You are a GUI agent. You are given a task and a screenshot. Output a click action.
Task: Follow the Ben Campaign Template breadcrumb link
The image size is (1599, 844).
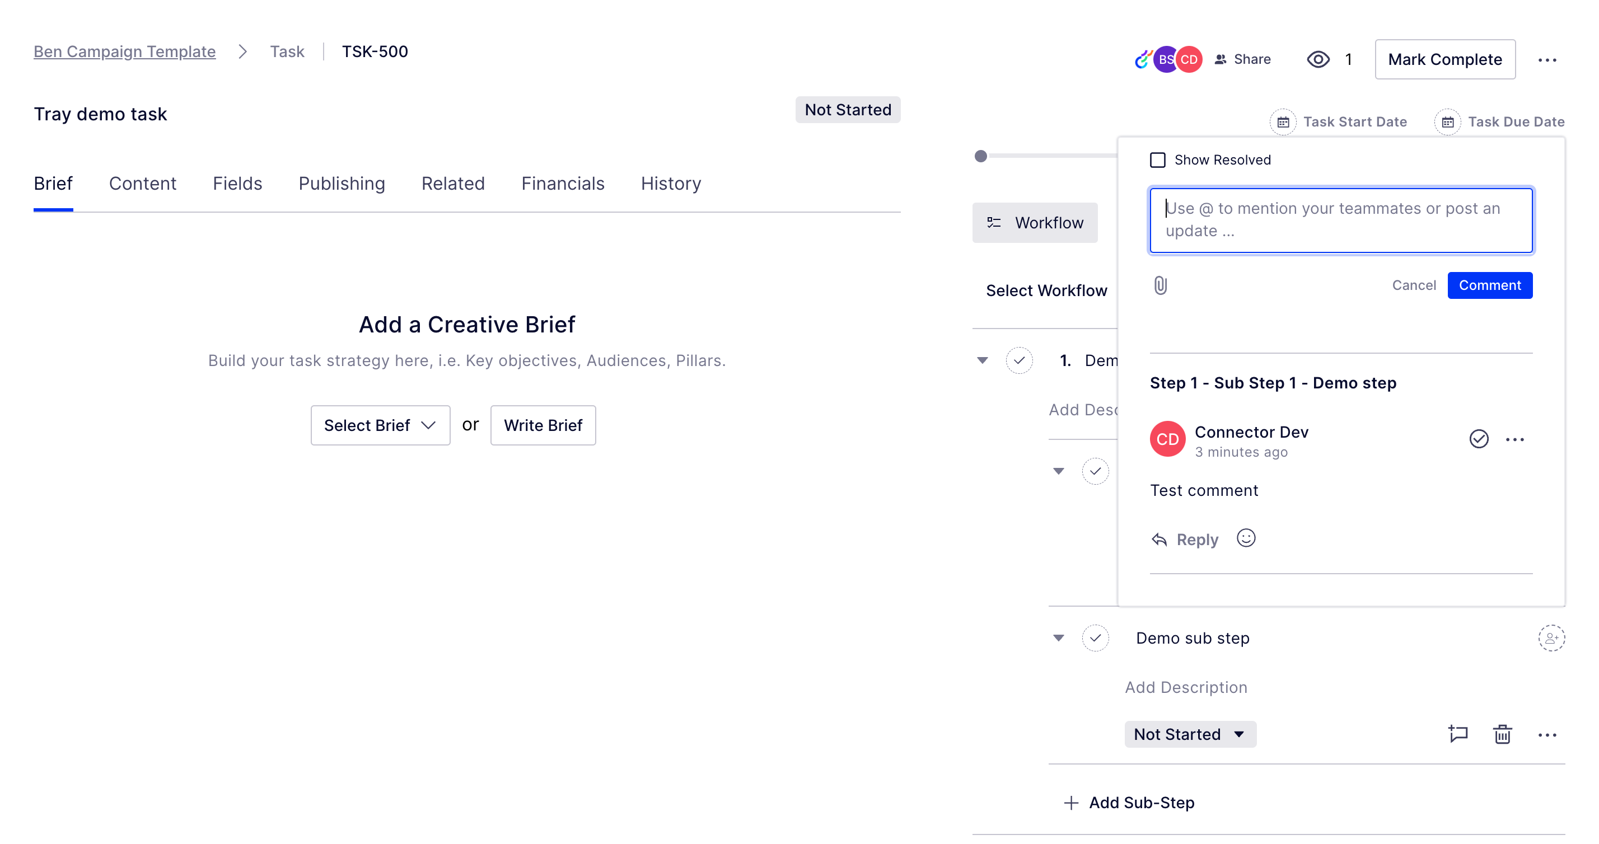pyautogui.click(x=124, y=51)
